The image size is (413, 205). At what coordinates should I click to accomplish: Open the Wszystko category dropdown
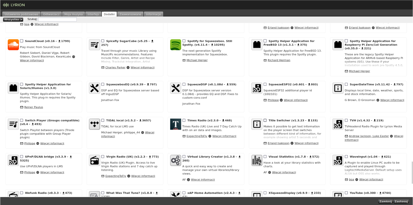13,20
